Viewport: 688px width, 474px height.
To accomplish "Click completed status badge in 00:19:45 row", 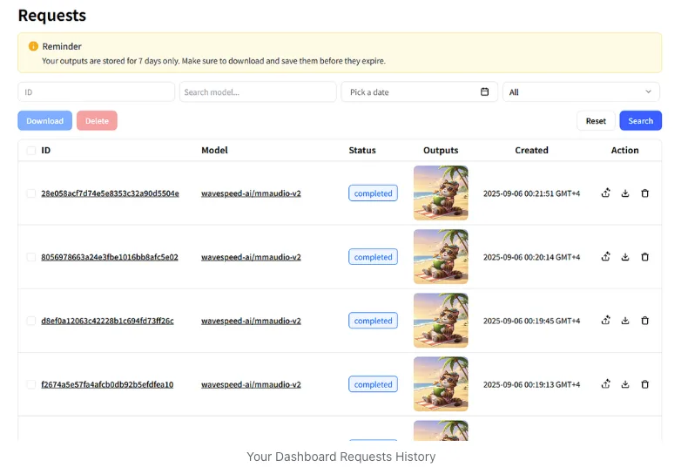I will click(373, 321).
